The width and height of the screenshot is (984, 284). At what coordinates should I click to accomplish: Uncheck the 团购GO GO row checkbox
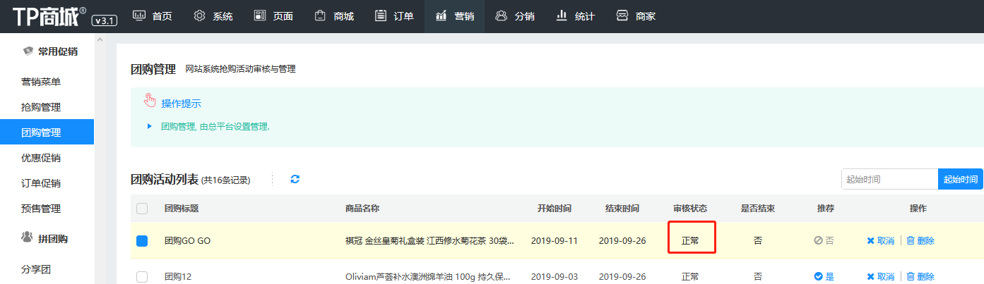point(142,241)
